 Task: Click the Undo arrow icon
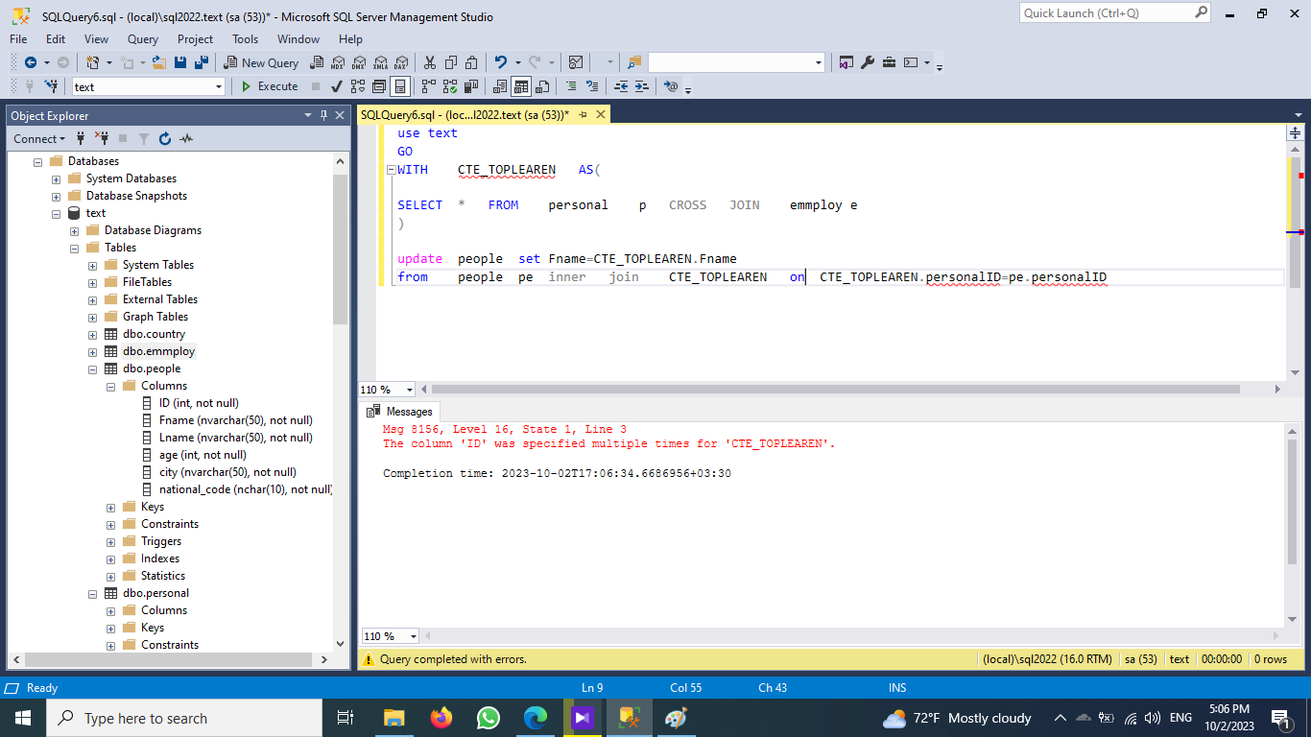tap(500, 62)
